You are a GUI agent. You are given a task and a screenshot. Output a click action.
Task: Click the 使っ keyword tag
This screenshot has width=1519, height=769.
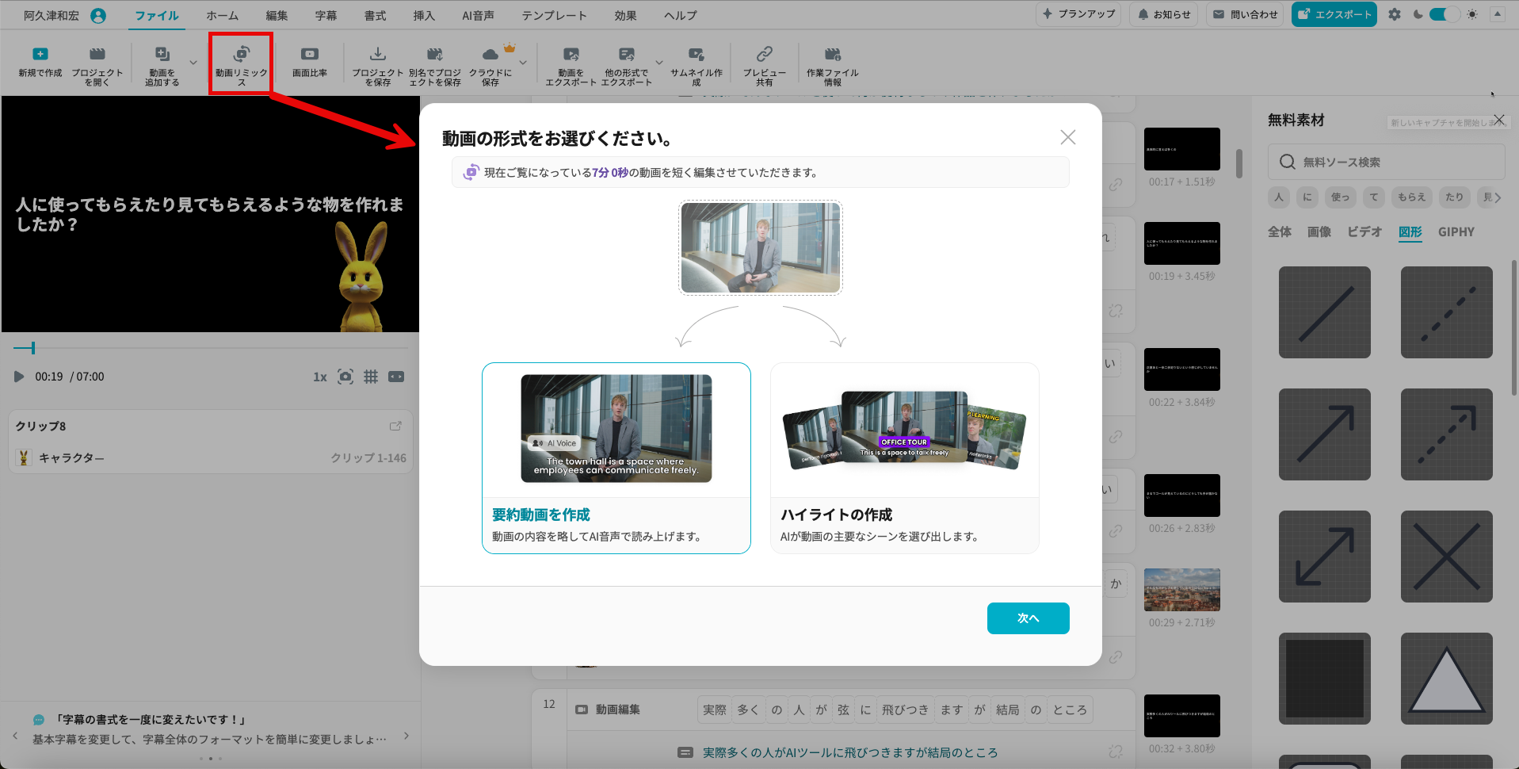(1341, 197)
